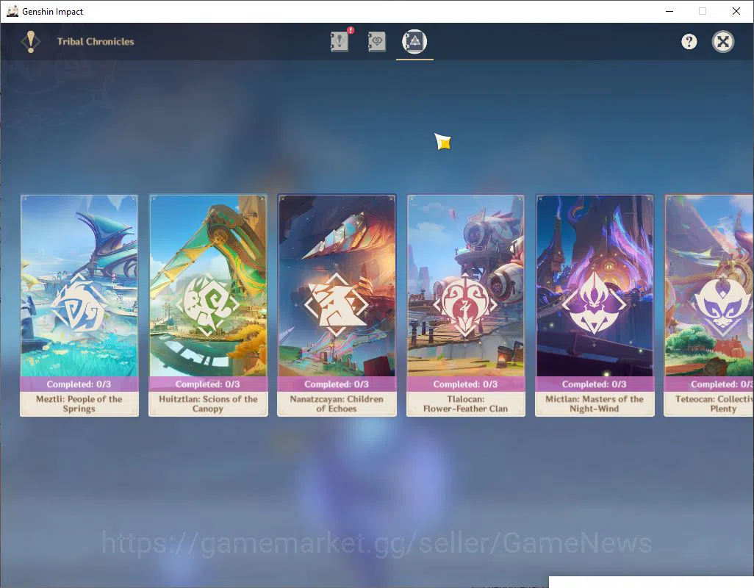
Task: Click the 'Mictlan: Masters of the Night-Wind' label
Action: tap(595, 404)
